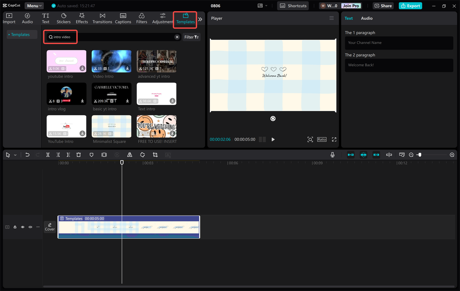
Task: Lock the Templates track
Action: (x=15, y=227)
